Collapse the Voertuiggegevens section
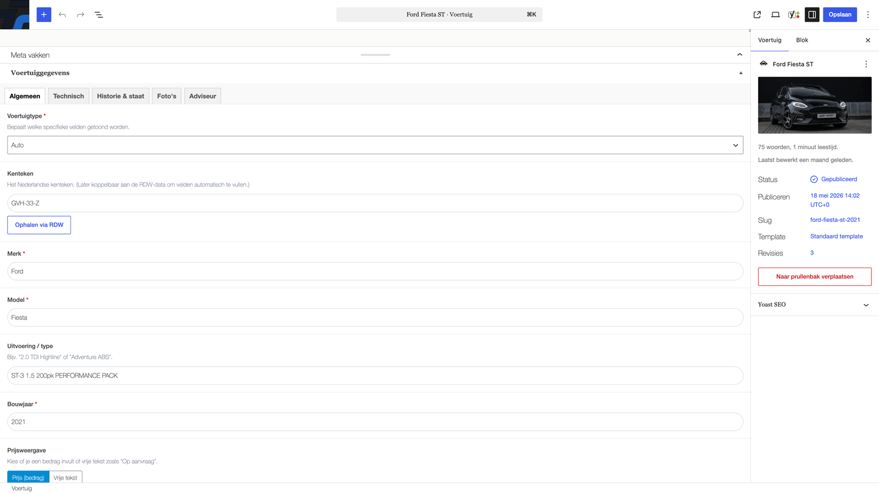This screenshot has height=494, width=879. coord(741,73)
